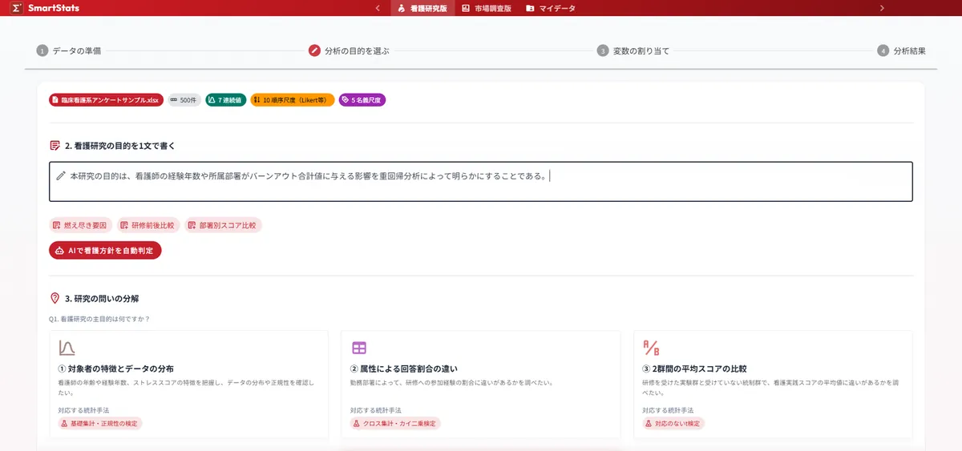962x451 pixels.
Task: Go to step 1 データの準備
Action: pos(69,50)
